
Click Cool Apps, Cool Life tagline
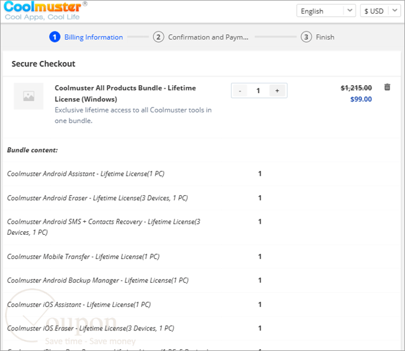[x=42, y=17]
